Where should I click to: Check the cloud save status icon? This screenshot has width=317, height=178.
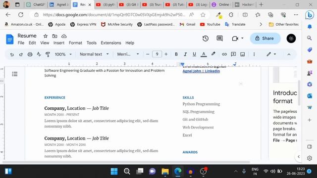click(x=64, y=36)
